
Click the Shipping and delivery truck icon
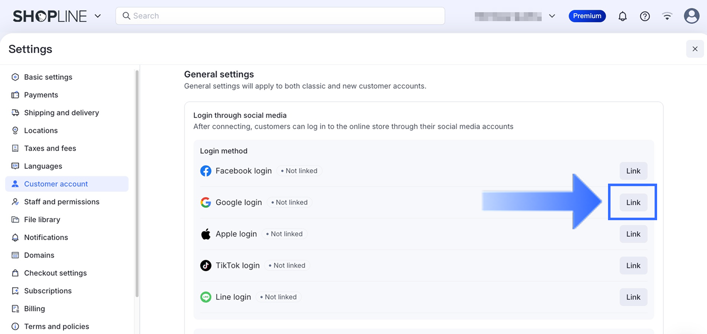coord(15,113)
